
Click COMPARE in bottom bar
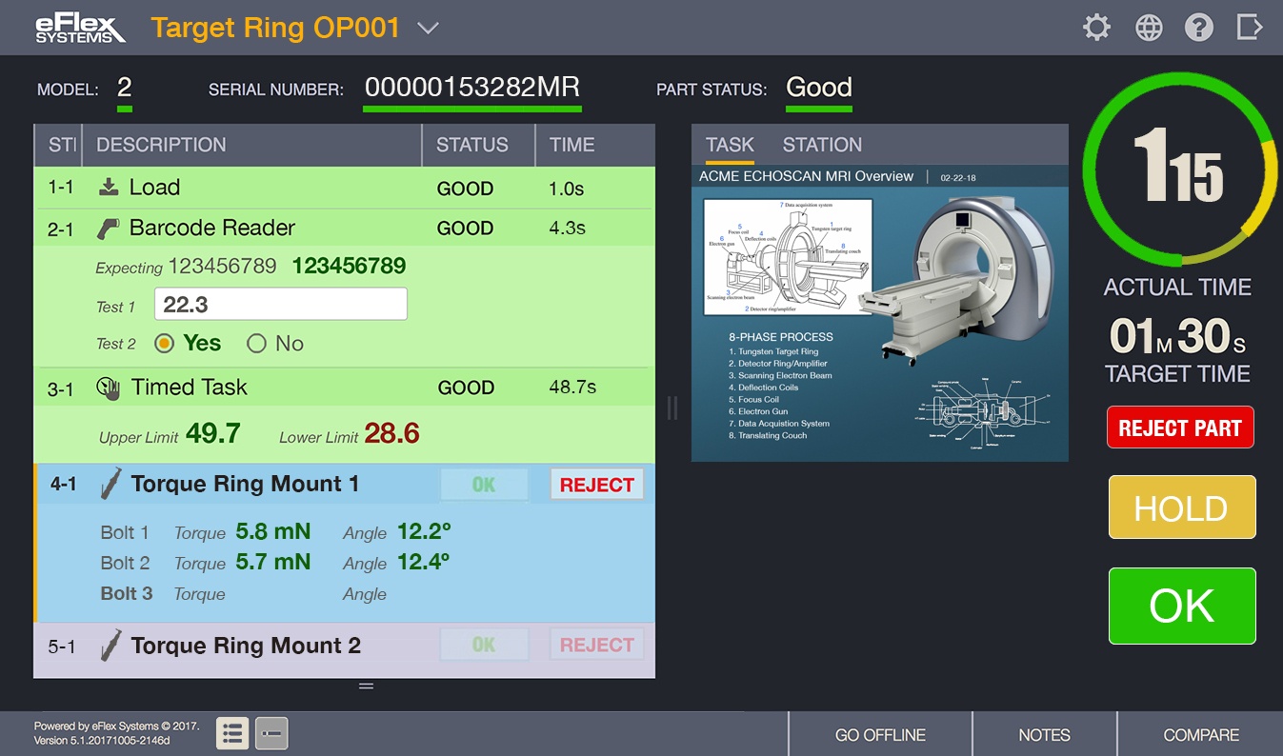click(x=1201, y=735)
